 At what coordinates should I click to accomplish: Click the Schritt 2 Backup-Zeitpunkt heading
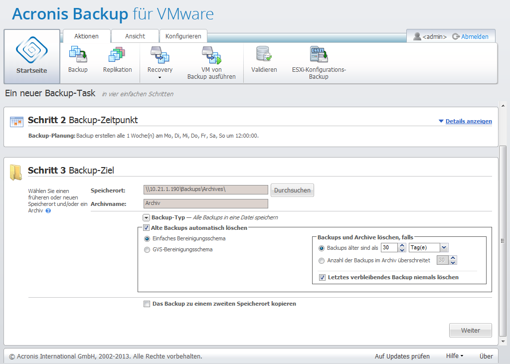83,120
